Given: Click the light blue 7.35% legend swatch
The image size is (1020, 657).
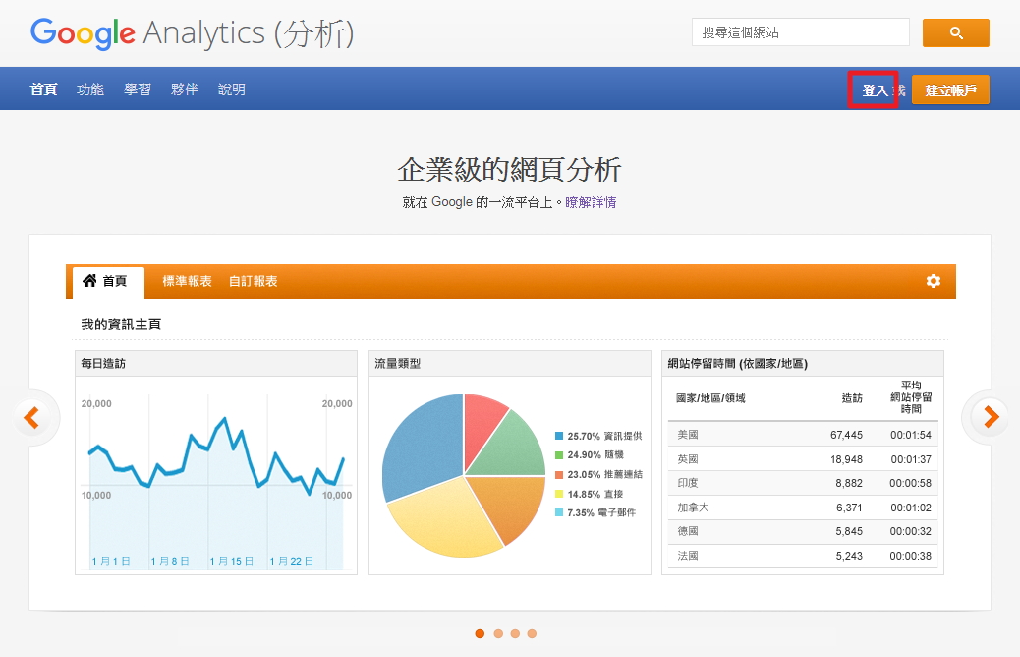Looking at the screenshot, I should (x=559, y=512).
